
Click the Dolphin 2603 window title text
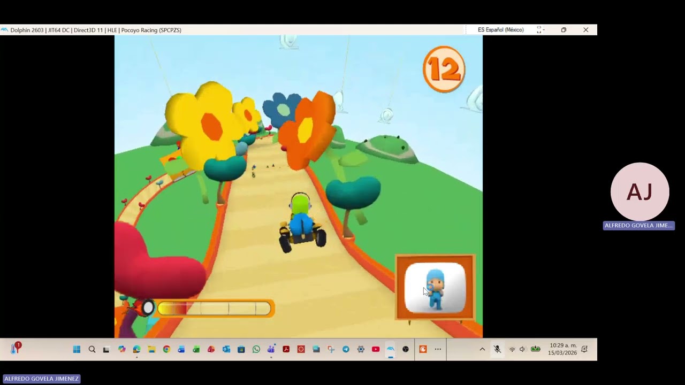(96, 30)
